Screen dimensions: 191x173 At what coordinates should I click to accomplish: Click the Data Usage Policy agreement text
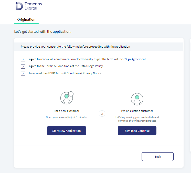coord(66,66)
